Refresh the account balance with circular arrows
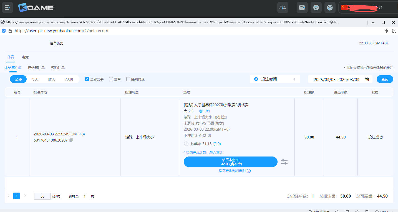Screen dimensions: 398x212 click(x=381, y=7)
